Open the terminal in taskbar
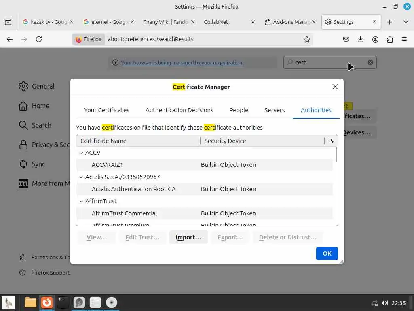Screen dimensions: 414x311 [63, 302]
